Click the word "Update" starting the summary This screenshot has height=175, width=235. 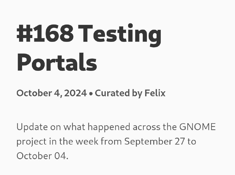click(32, 127)
